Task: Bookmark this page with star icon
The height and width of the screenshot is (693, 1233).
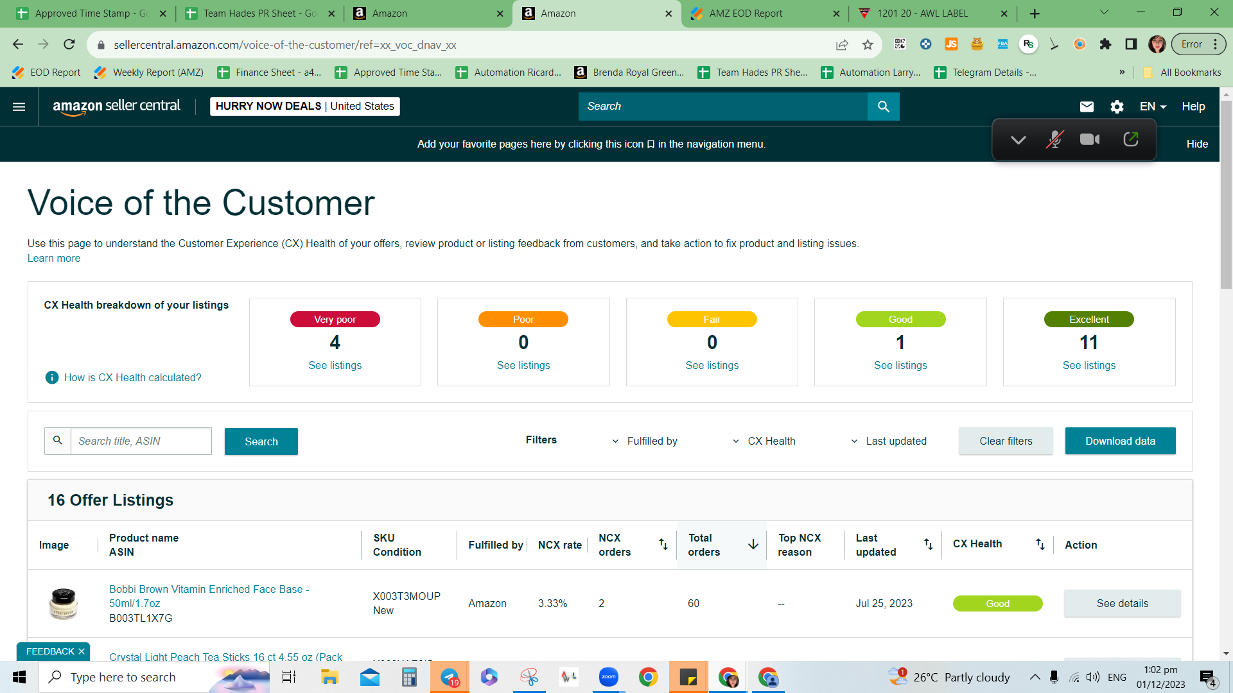Action: coord(868,44)
